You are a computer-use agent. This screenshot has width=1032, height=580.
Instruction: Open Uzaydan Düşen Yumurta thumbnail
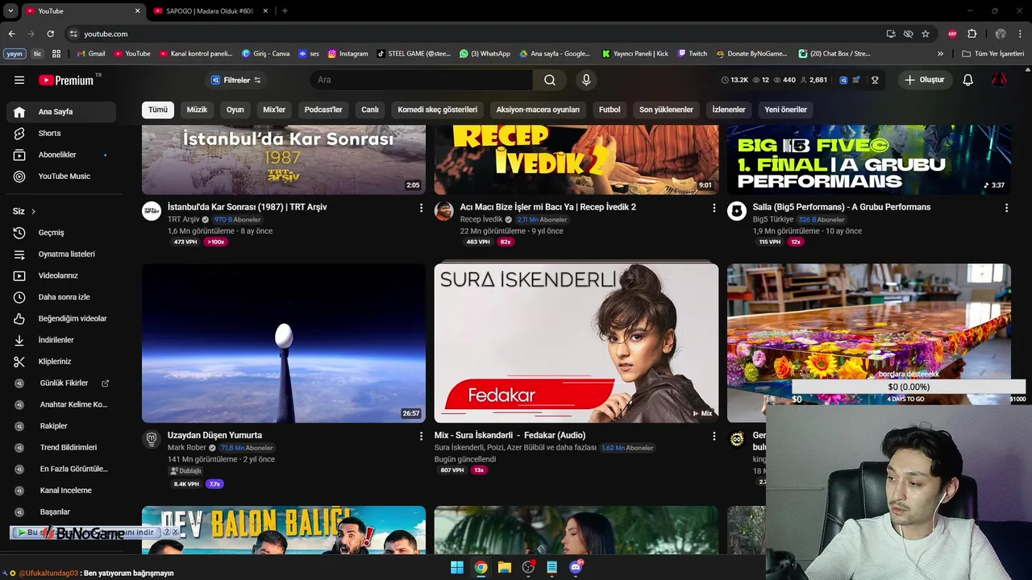pyautogui.click(x=284, y=343)
